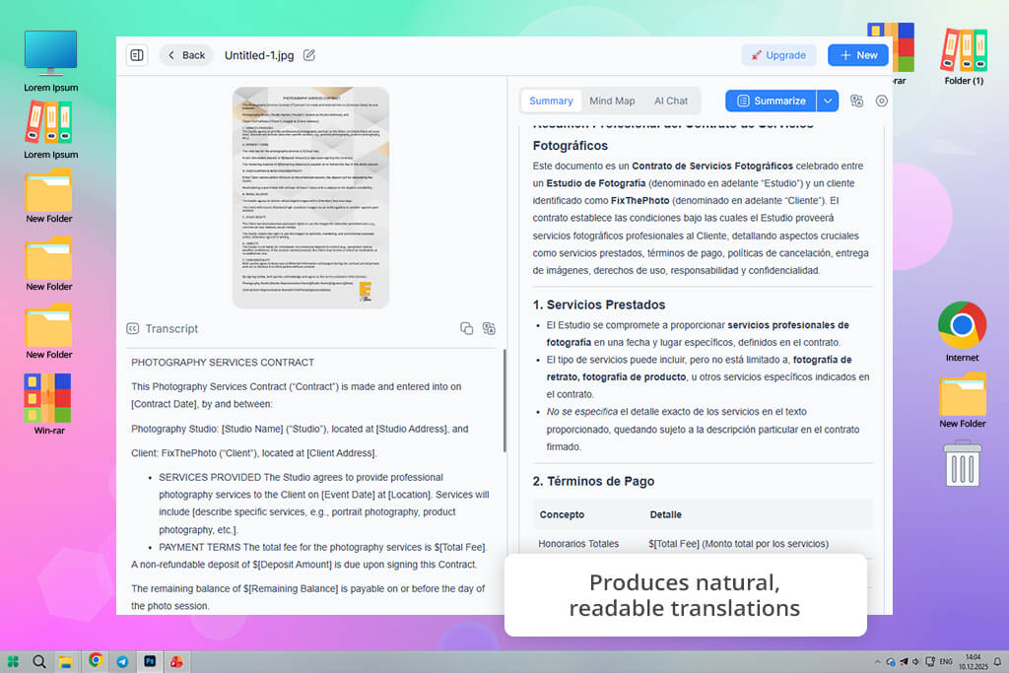Open the taskbar clock and date
1009x673 pixels.
point(973,661)
